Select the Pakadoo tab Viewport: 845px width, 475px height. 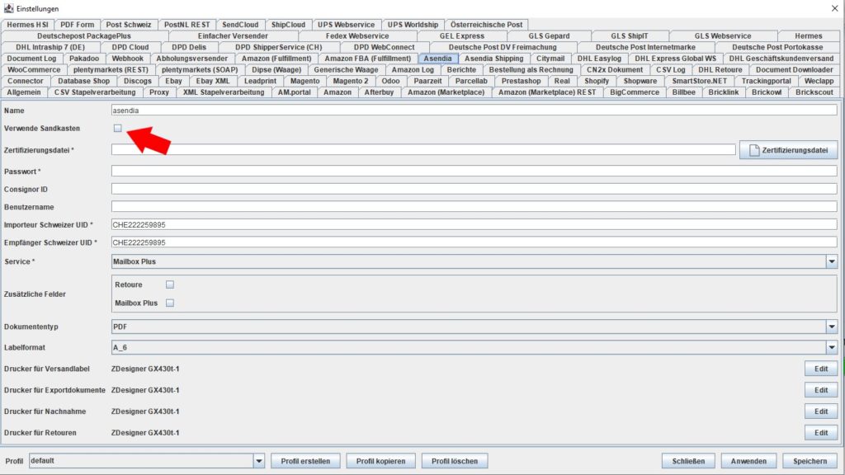pos(84,59)
